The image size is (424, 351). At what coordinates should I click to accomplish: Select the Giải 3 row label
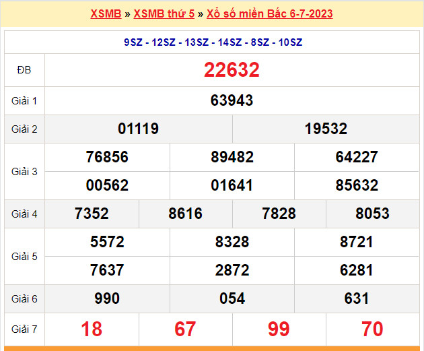(24, 171)
